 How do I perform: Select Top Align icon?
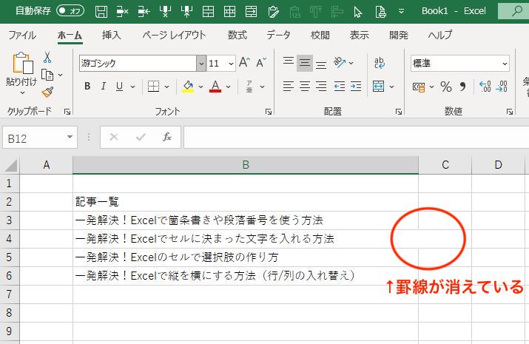click(x=288, y=62)
